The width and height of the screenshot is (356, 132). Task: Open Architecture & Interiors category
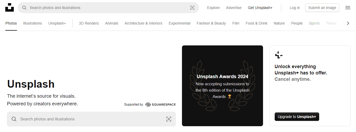143,23
